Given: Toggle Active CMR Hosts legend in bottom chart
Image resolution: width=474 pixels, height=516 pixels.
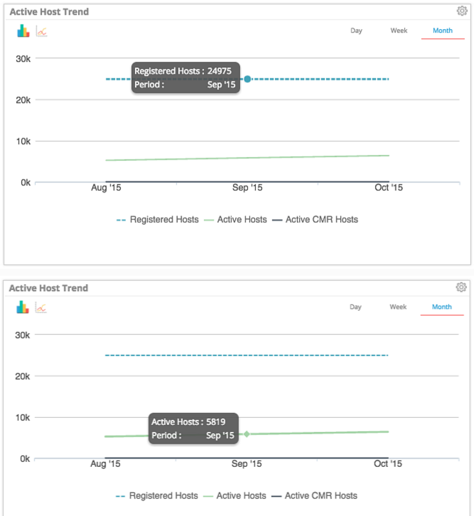Looking at the screenshot, I should (x=314, y=495).
